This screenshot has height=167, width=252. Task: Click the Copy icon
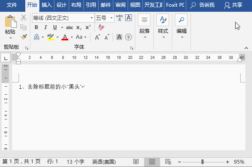tap(24, 27)
